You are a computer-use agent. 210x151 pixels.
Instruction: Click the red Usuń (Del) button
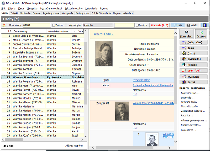click(x=193, y=71)
